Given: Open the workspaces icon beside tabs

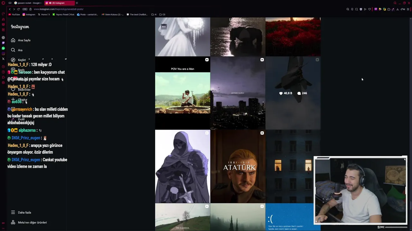Looking at the screenshot, I should click(10, 3).
